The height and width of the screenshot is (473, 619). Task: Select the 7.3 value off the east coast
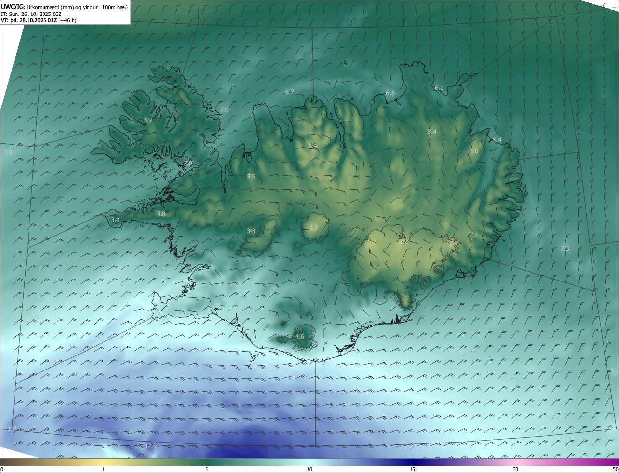[x=564, y=248]
